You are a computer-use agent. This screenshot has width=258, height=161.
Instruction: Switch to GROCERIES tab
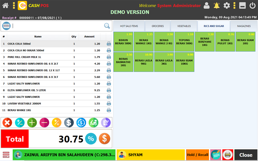pyautogui.click(x=158, y=26)
